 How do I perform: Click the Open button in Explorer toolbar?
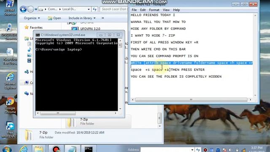[54, 18]
